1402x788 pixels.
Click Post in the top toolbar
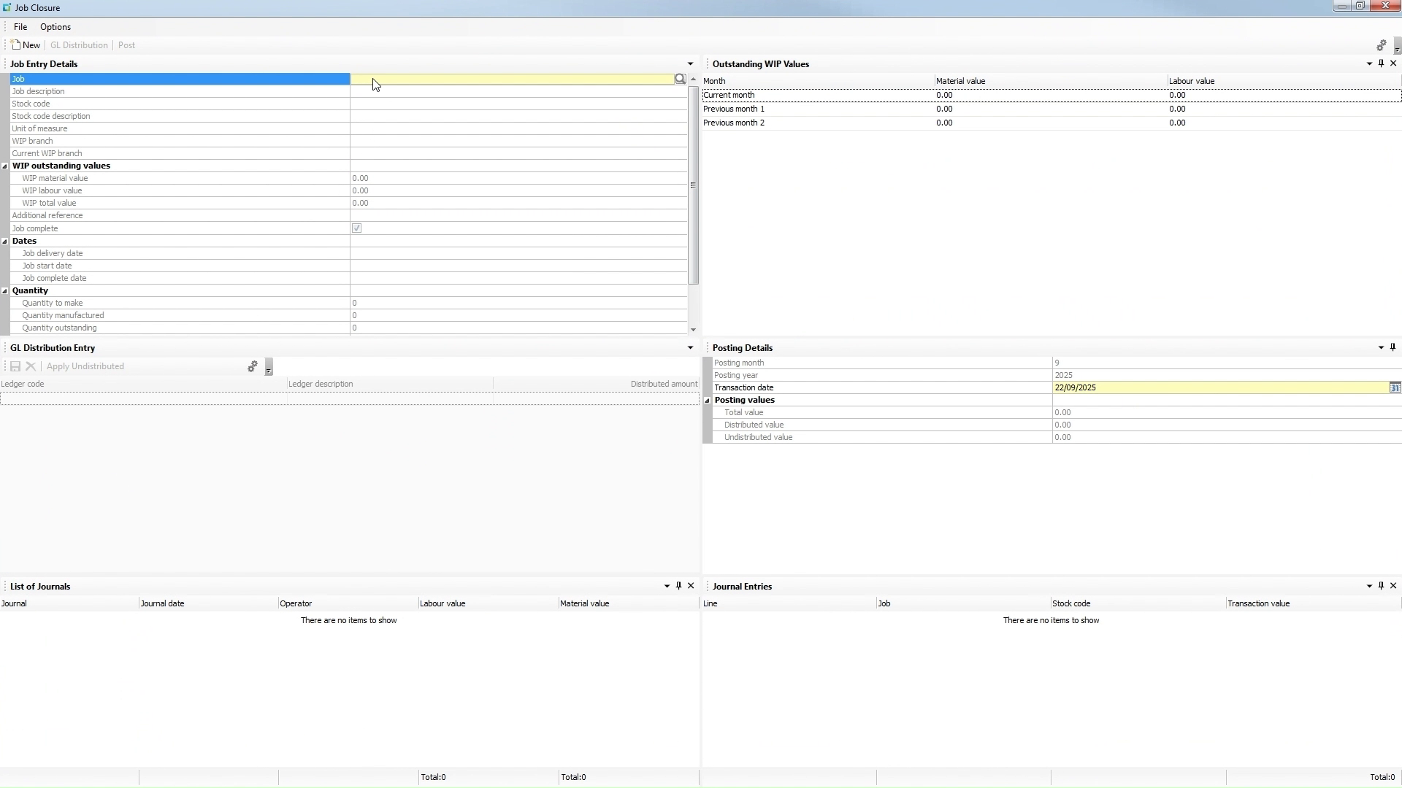pos(126,45)
